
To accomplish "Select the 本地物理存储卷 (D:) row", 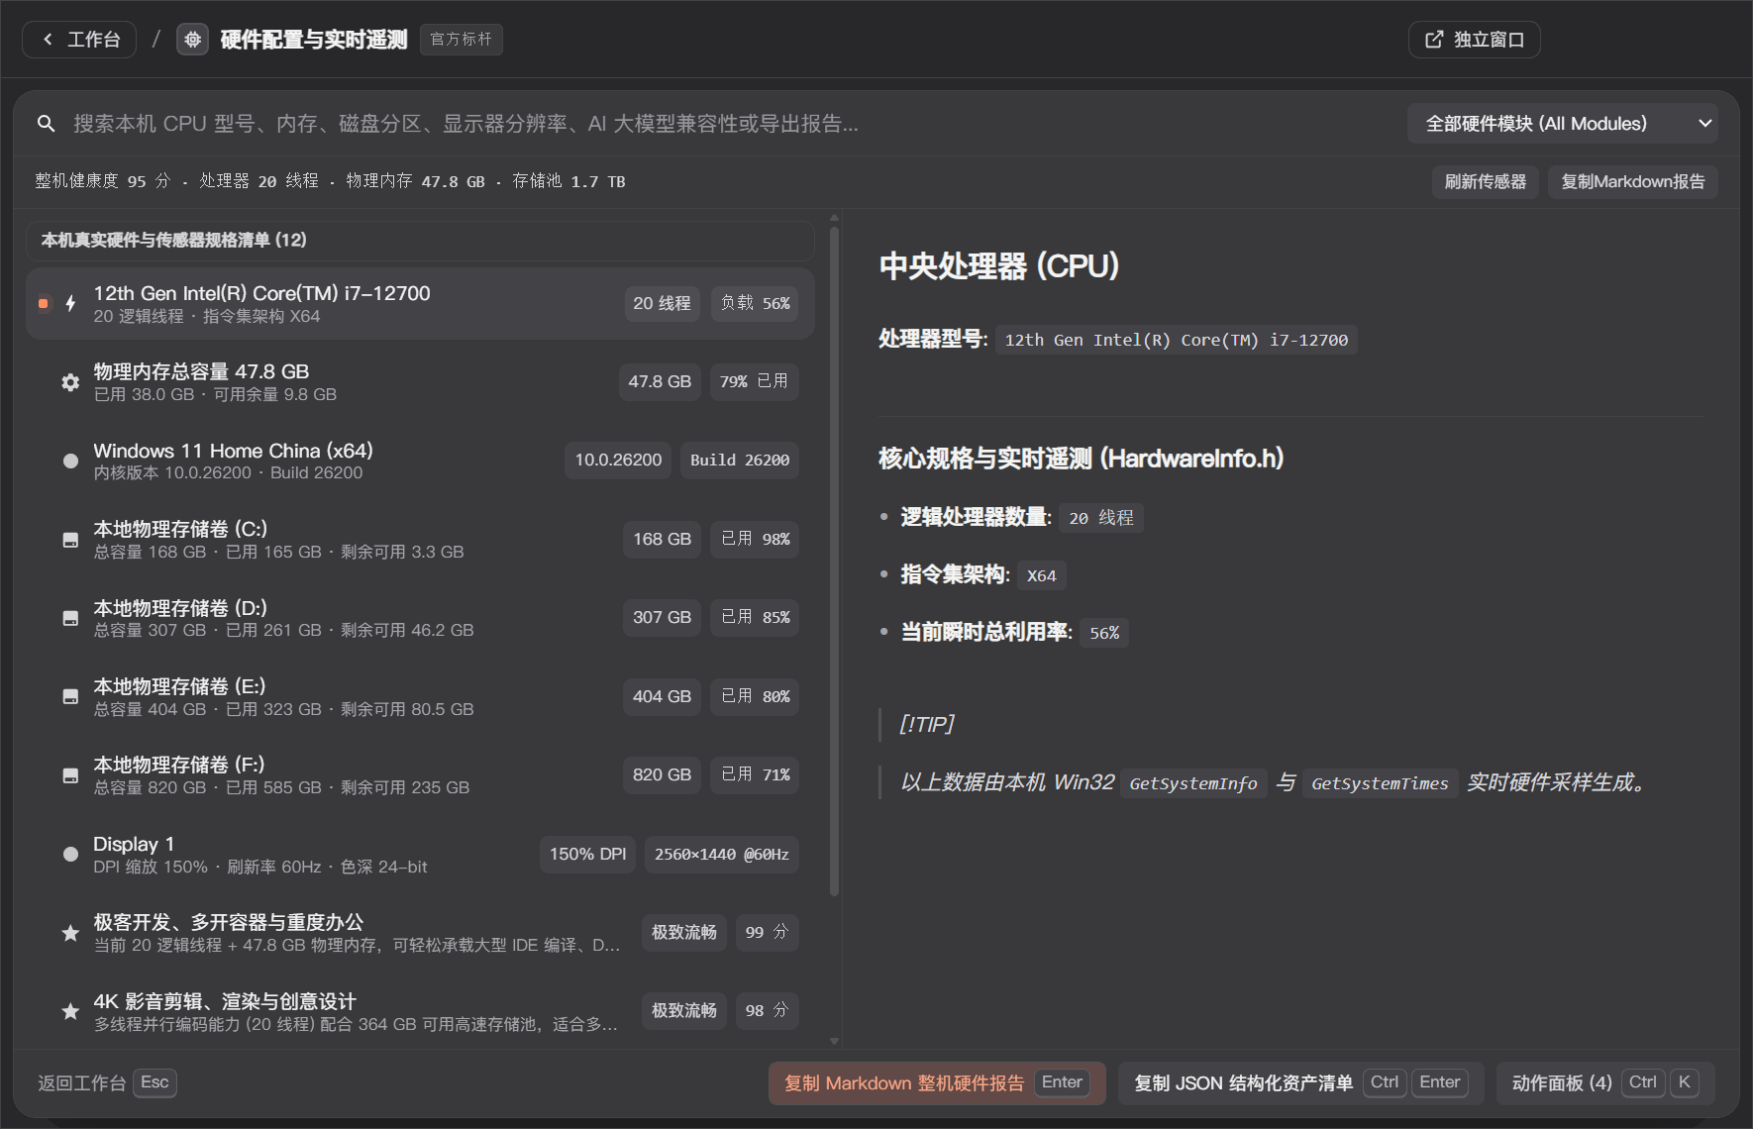I will pyautogui.click(x=420, y=618).
